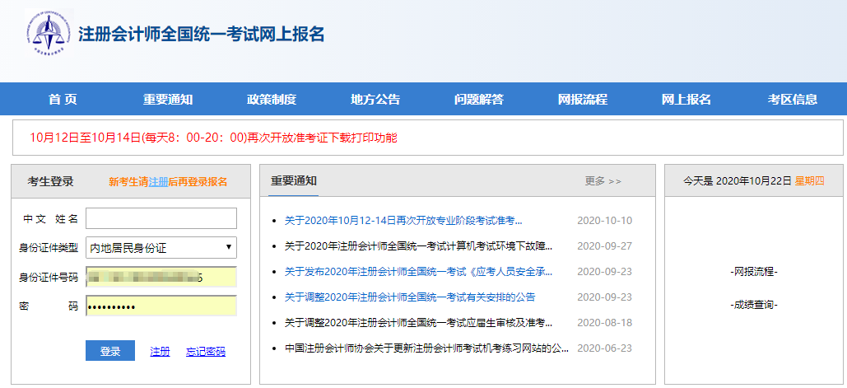This screenshot has height=388, width=847.
Task: Navigate to 网报流程 menu item
Action: click(x=583, y=100)
